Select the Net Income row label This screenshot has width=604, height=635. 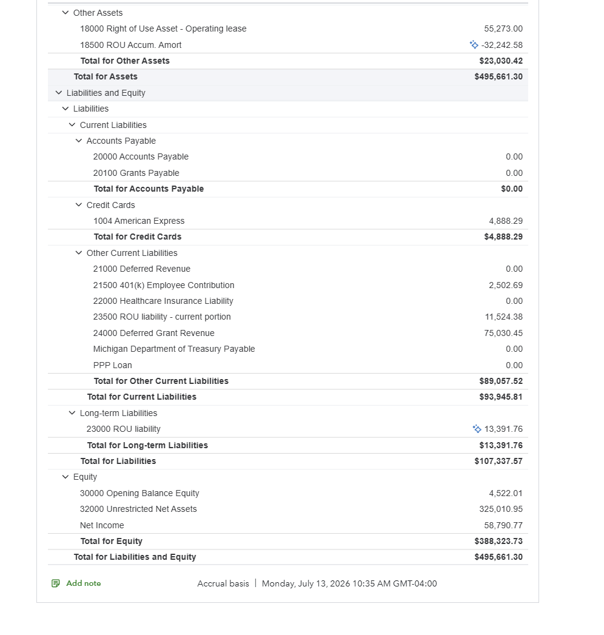[x=102, y=525]
